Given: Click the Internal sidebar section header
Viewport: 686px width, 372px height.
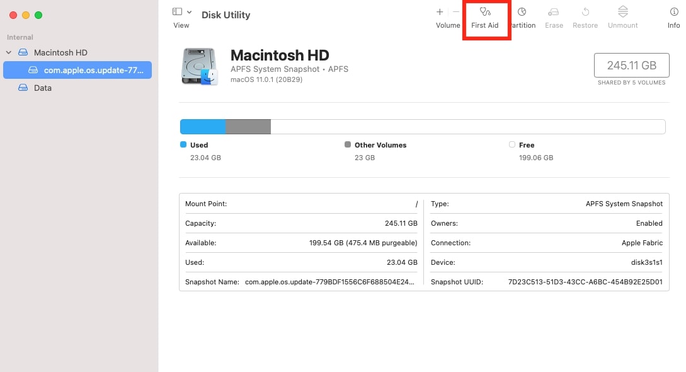Looking at the screenshot, I should (20, 37).
